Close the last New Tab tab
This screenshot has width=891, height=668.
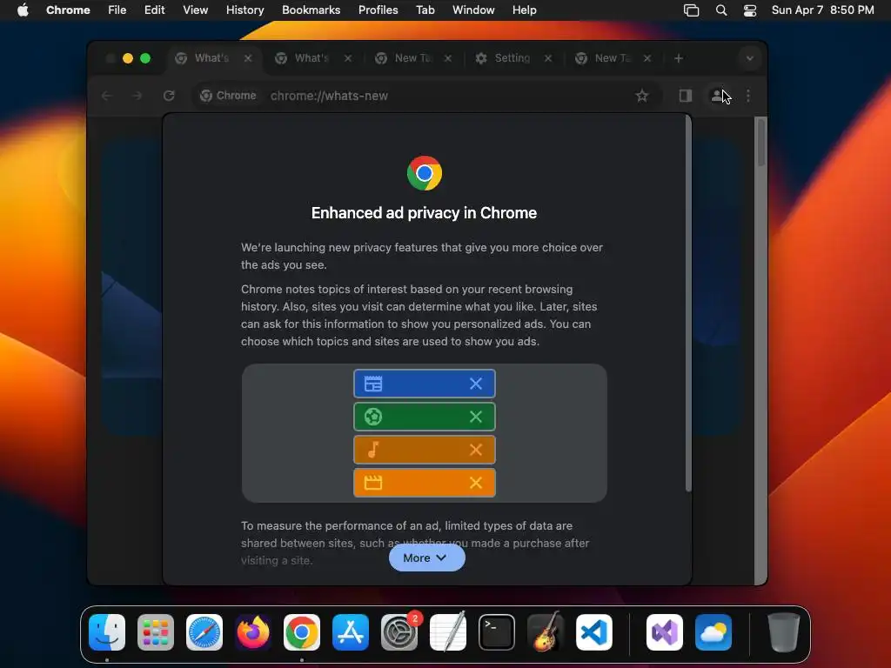pos(647,58)
